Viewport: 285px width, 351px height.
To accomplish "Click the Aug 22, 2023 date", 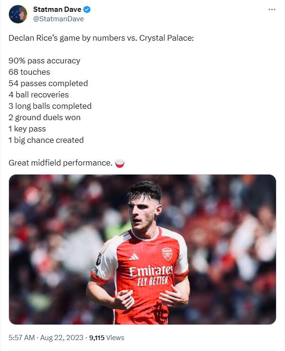I will pos(62,338).
